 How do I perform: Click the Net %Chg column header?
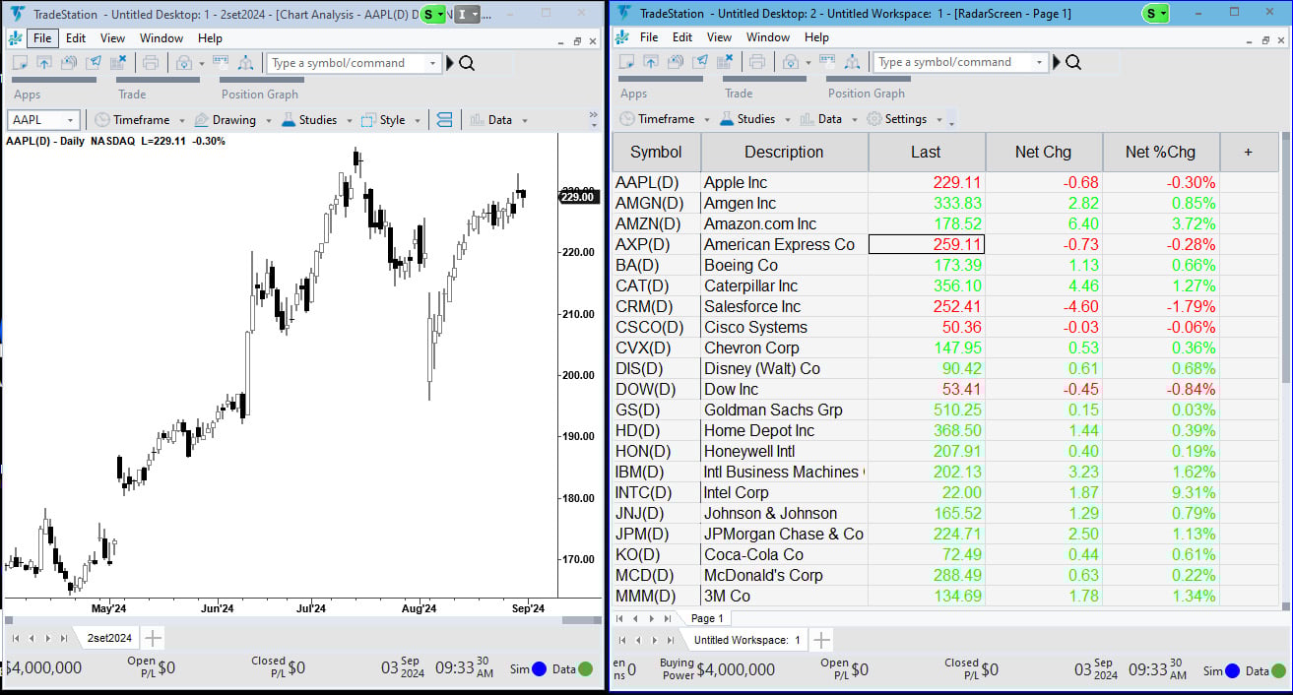pyautogui.click(x=1160, y=152)
